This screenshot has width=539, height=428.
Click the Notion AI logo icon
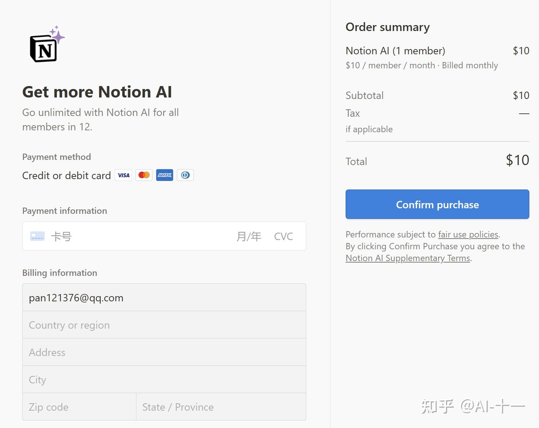47,45
